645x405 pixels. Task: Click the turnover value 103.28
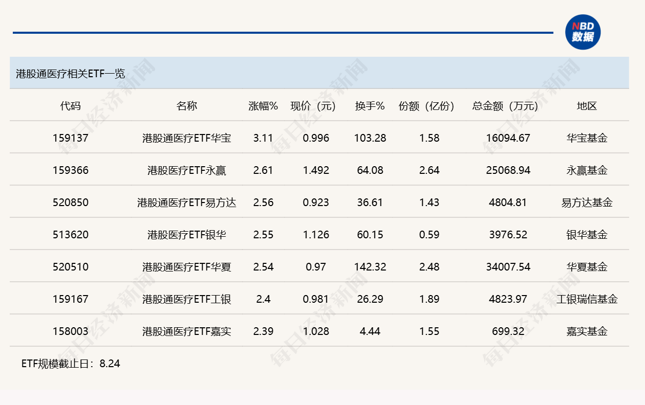click(x=370, y=138)
